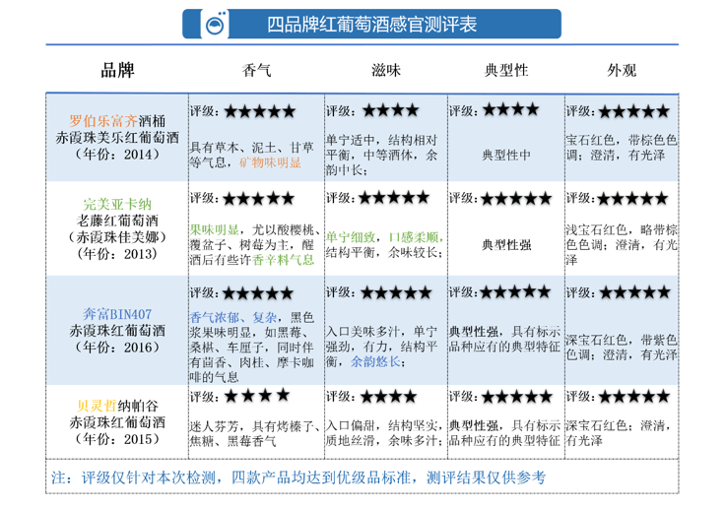
Task: Click the orange brand name 罗伯乐富齐
Action: point(103,121)
